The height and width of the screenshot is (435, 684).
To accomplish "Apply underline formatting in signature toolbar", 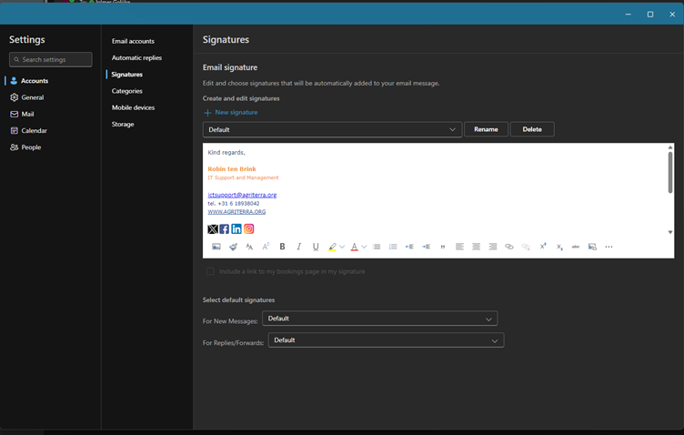I will pos(316,247).
